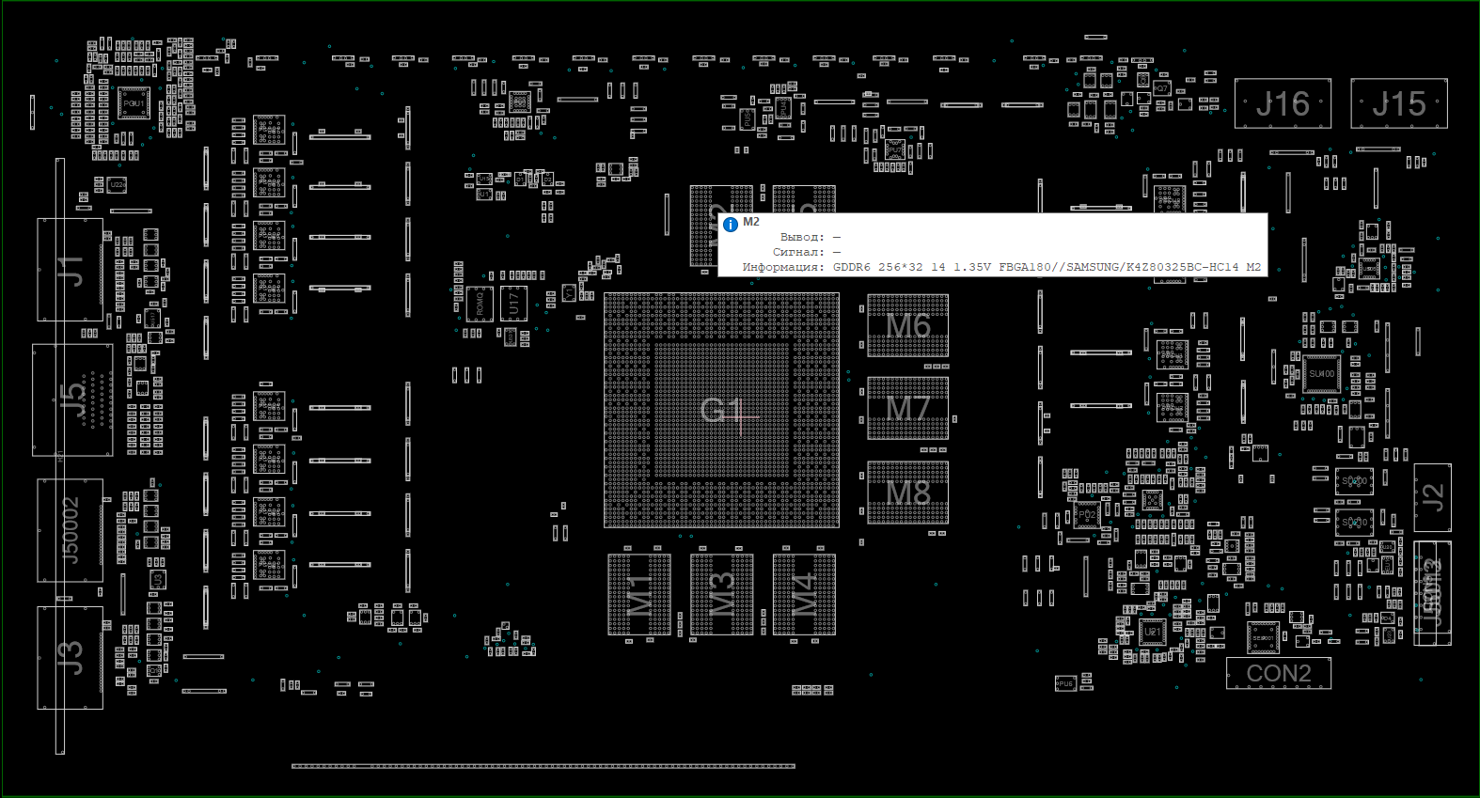Select the J1 display connector
Image resolution: width=1480 pixels, height=798 pixels.
(x=71, y=270)
